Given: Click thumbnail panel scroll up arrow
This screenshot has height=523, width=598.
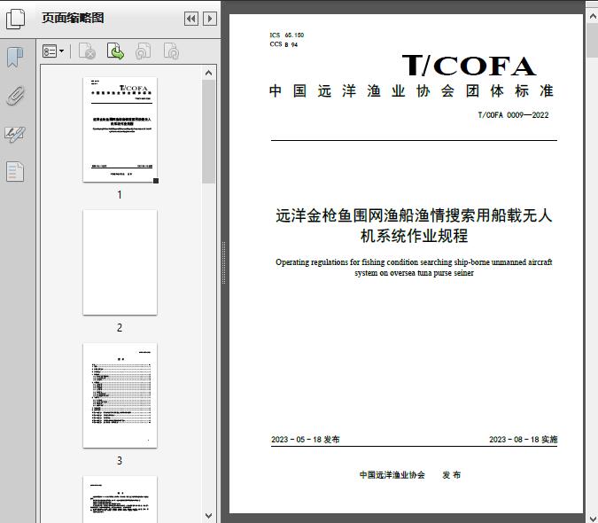Looking at the screenshot, I should pos(208,73).
